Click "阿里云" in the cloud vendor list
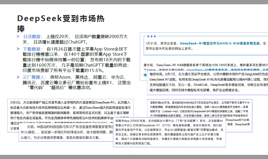This screenshot has height=159, width=268. pos(100,77)
